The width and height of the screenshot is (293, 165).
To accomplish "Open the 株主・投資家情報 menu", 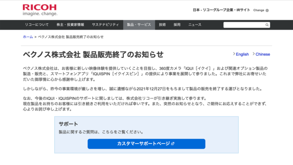I will (70, 25).
